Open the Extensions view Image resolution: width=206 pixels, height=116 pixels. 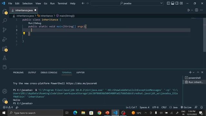pyautogui.click(x=5, y=49)
